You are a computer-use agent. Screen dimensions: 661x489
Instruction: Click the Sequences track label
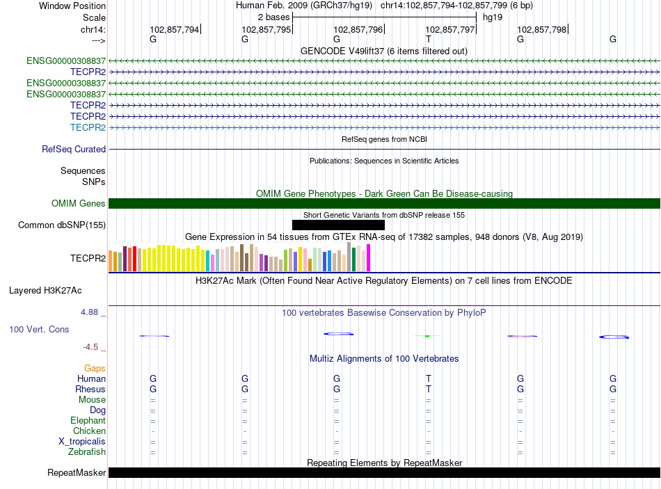click(83, 170)
